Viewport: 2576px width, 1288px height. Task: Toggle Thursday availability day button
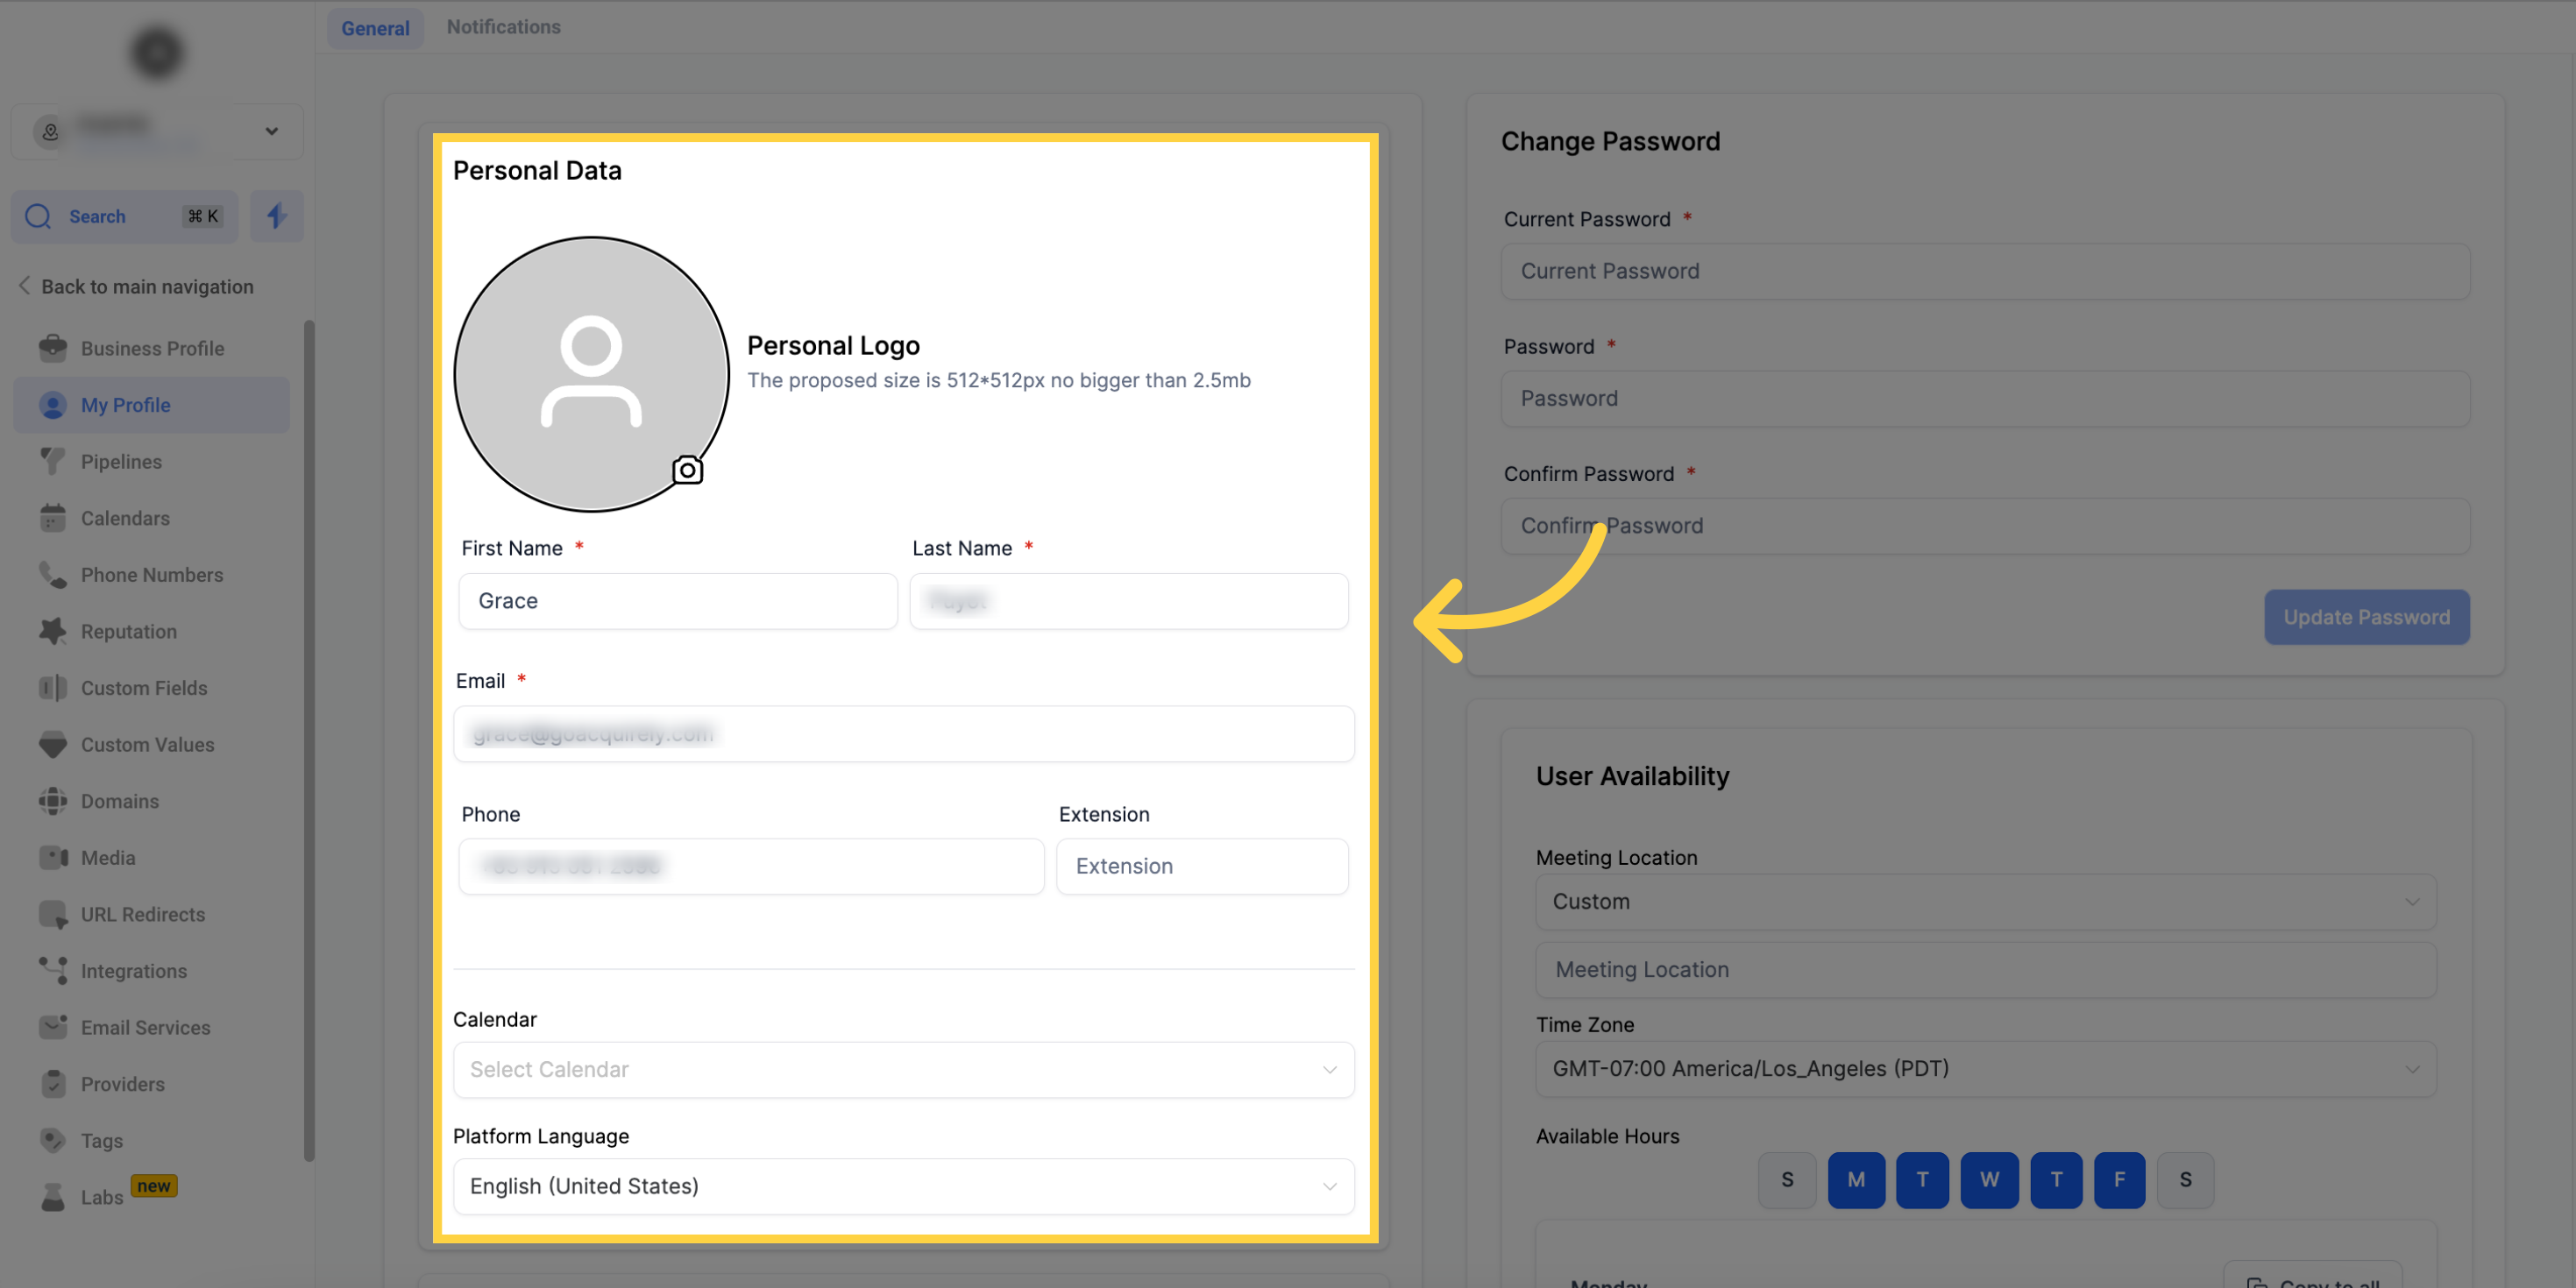pyautogui.click(x=2056, y=1180)
